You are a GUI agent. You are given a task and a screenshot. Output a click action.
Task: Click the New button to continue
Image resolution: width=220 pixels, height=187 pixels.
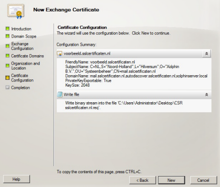(x=171, y=180)
